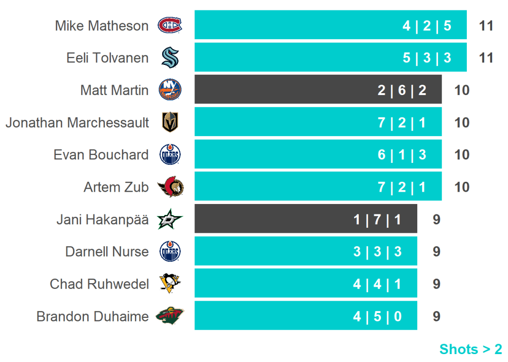508x362 pixels.
Task: Click Eeli Tolvanen's teal bar
Action: coord(330,57)
